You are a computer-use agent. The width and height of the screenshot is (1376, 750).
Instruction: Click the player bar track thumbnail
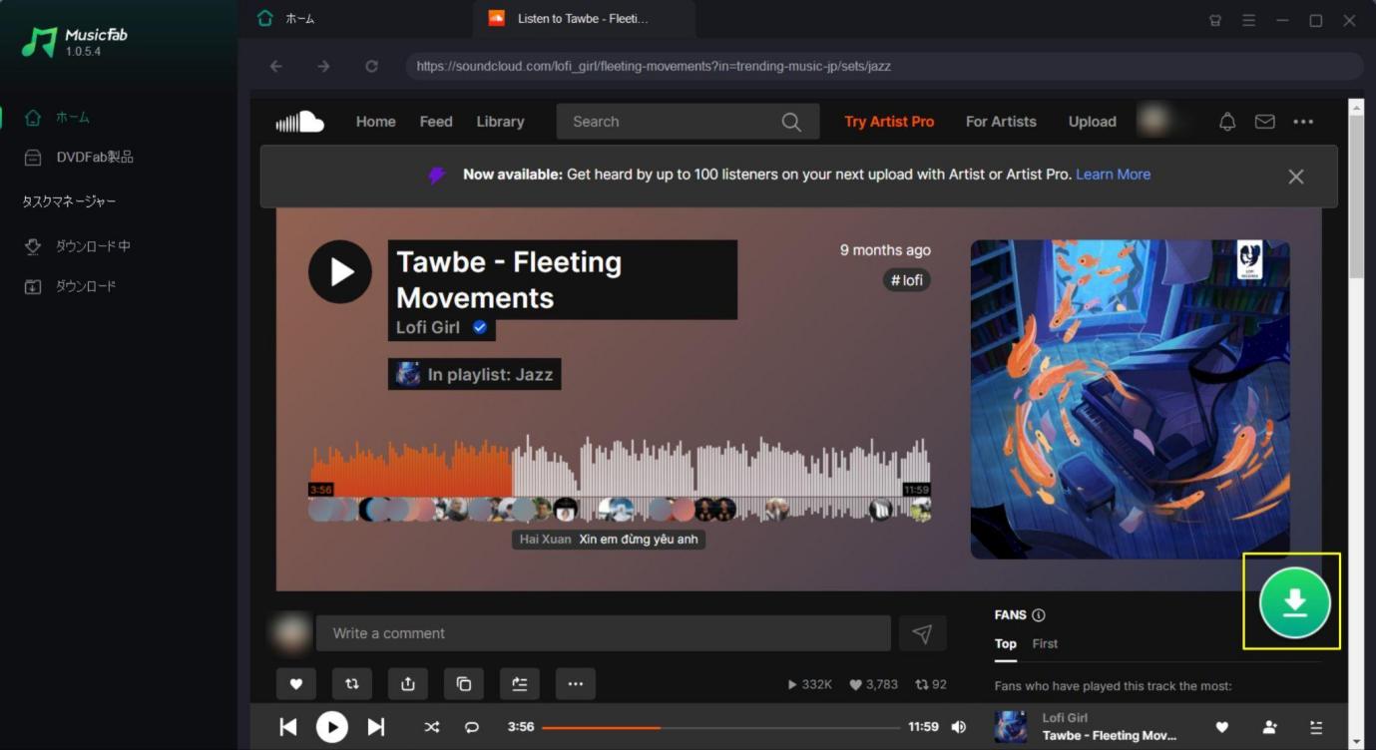[1011, 727]
